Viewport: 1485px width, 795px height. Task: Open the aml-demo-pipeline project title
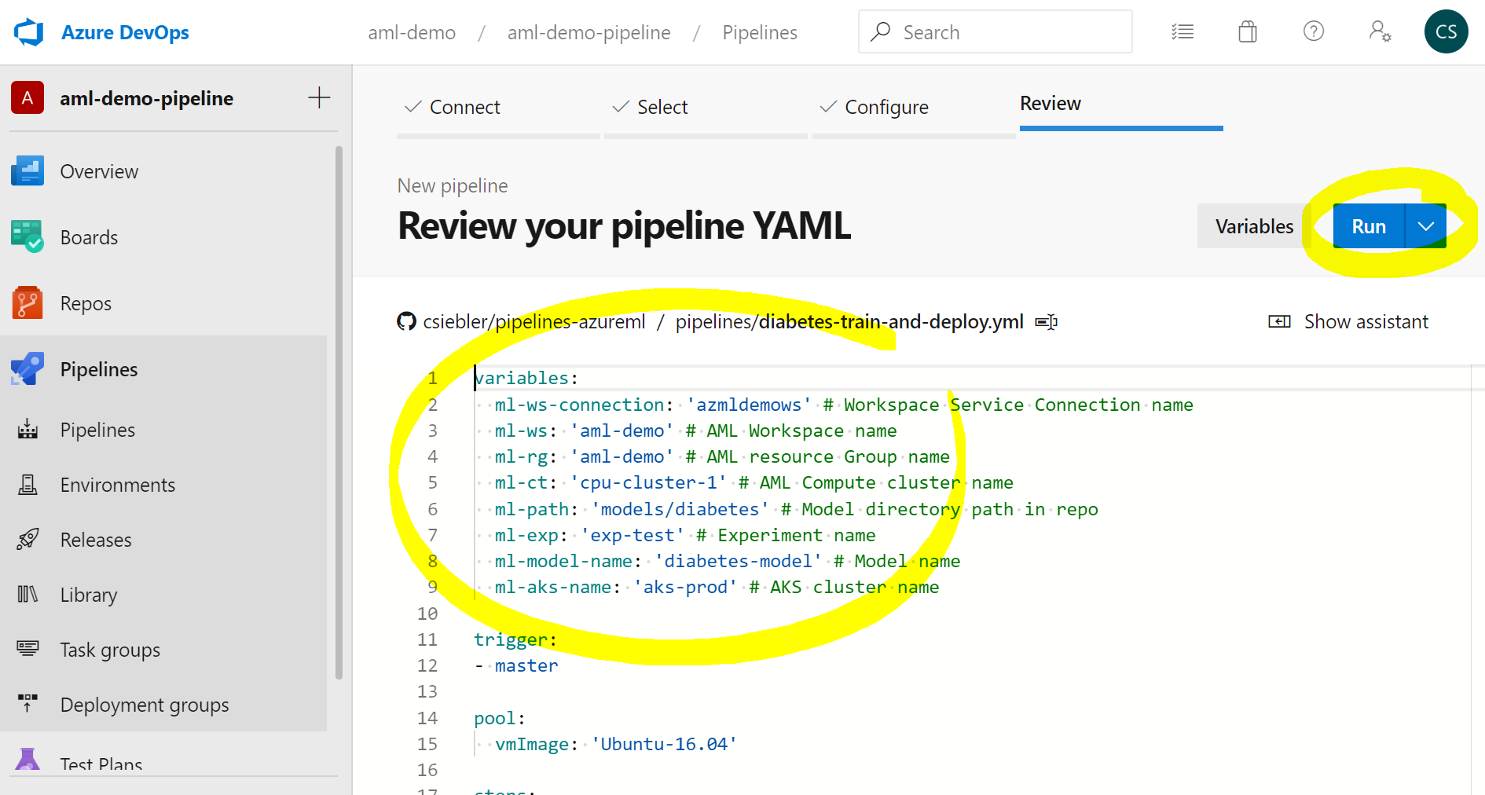pos(147,98)
